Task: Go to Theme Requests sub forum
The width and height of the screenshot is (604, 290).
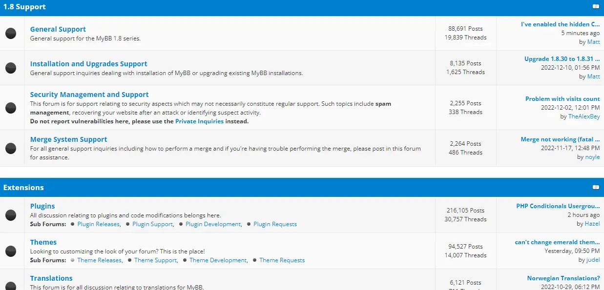Action: click(x=282, y=260)
